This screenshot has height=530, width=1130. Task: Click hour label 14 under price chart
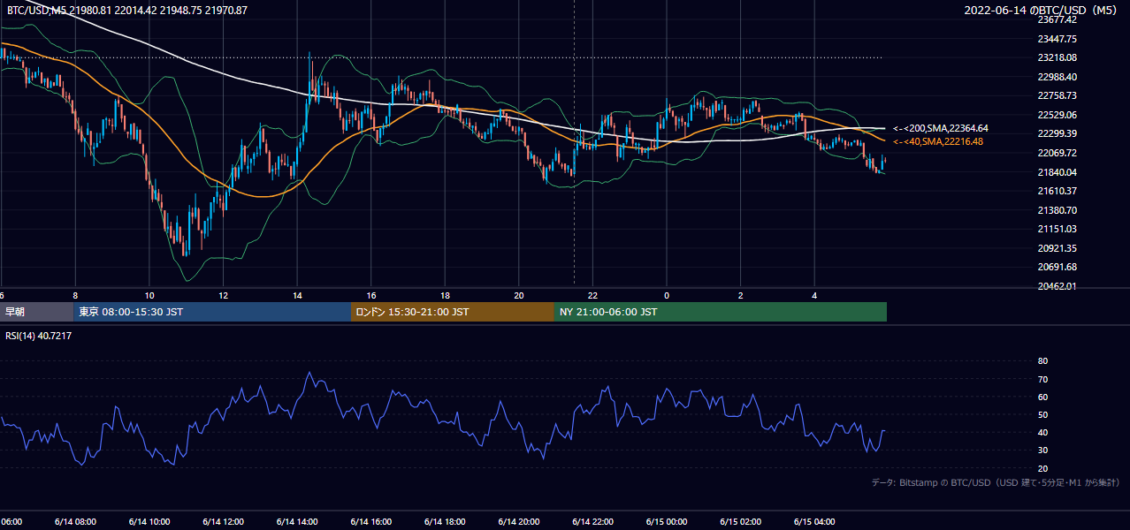click(x=297, y=296)
